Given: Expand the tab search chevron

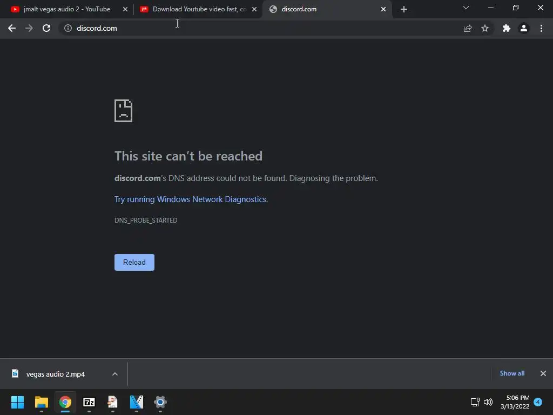Looking at the screenshot, I should pyautogui.click(x=466, y=8).
